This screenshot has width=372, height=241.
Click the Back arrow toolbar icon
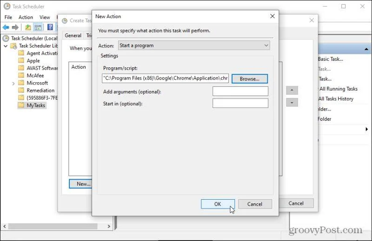[x=6, y=27]
